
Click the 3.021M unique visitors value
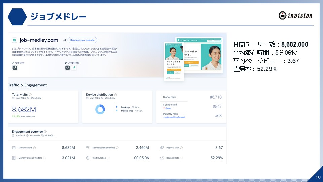click(68, 158)
